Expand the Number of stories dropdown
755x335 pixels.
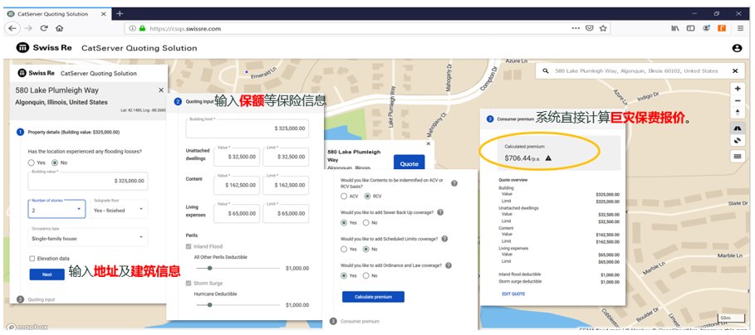56,210
